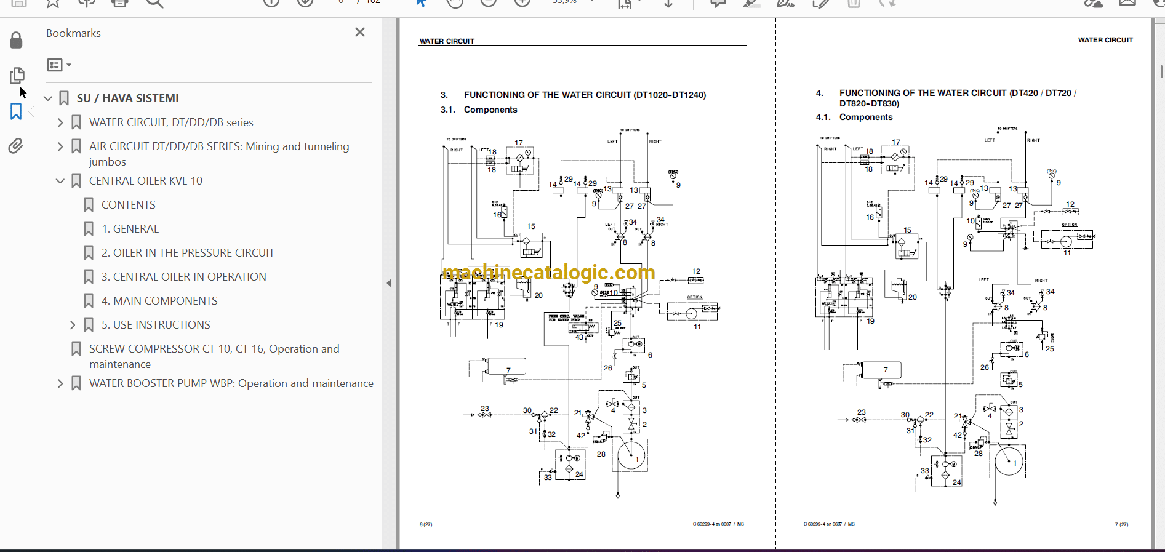Click the left page WATER CIRCUIT header

447,41
